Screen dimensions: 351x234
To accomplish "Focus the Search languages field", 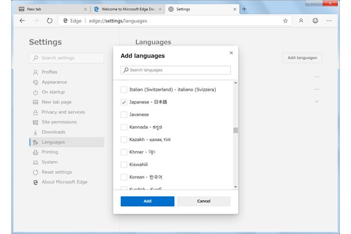I will tap(176, 70).
